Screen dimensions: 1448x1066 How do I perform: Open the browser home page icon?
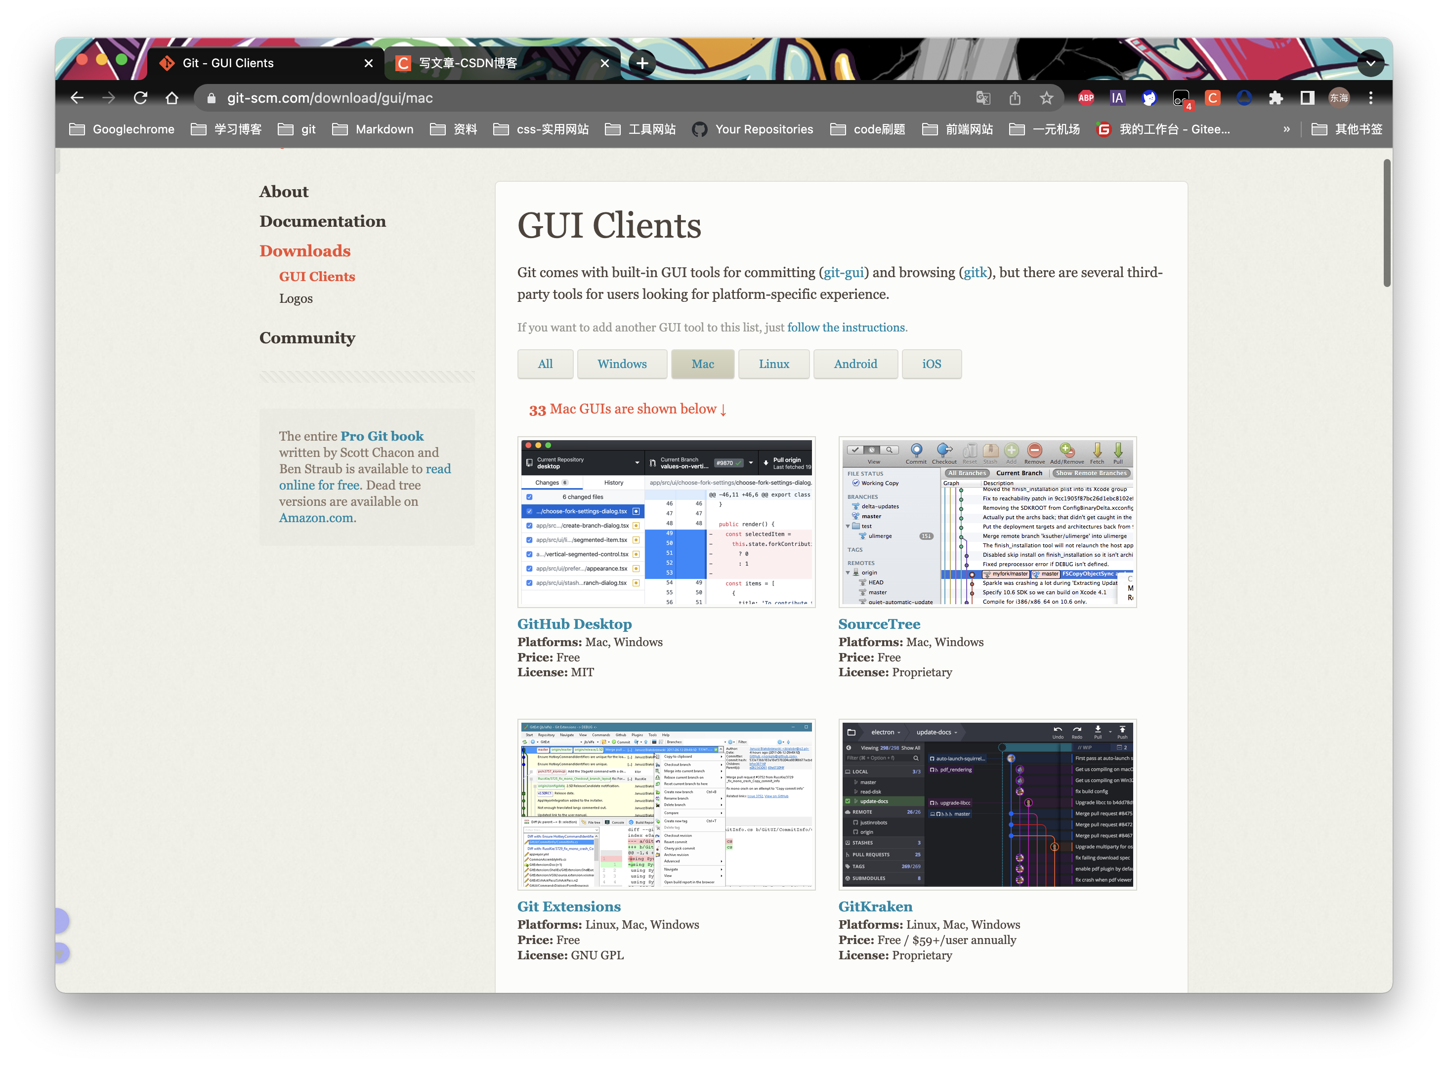pos(171,98)
